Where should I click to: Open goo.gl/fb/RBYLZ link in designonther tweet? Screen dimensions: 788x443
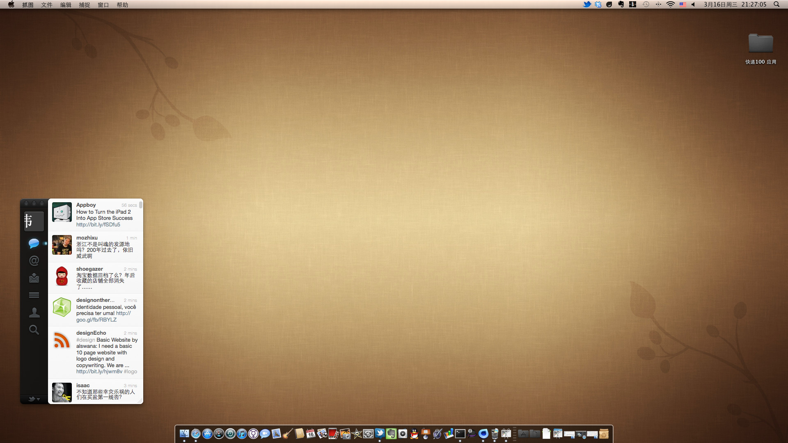(96, 320)
